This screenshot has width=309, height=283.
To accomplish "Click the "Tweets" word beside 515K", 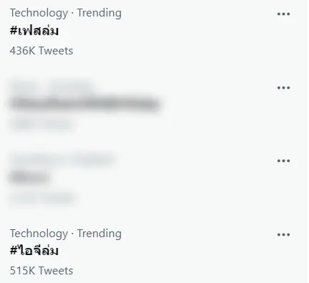I will (56, 271).
